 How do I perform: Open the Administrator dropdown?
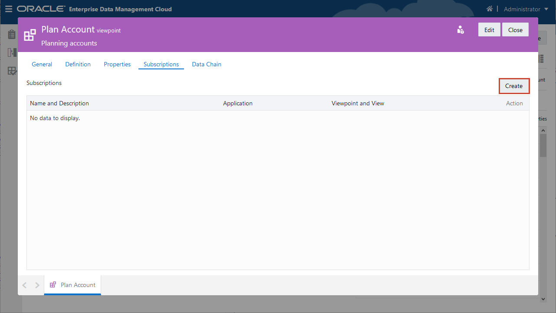point(525,9)
